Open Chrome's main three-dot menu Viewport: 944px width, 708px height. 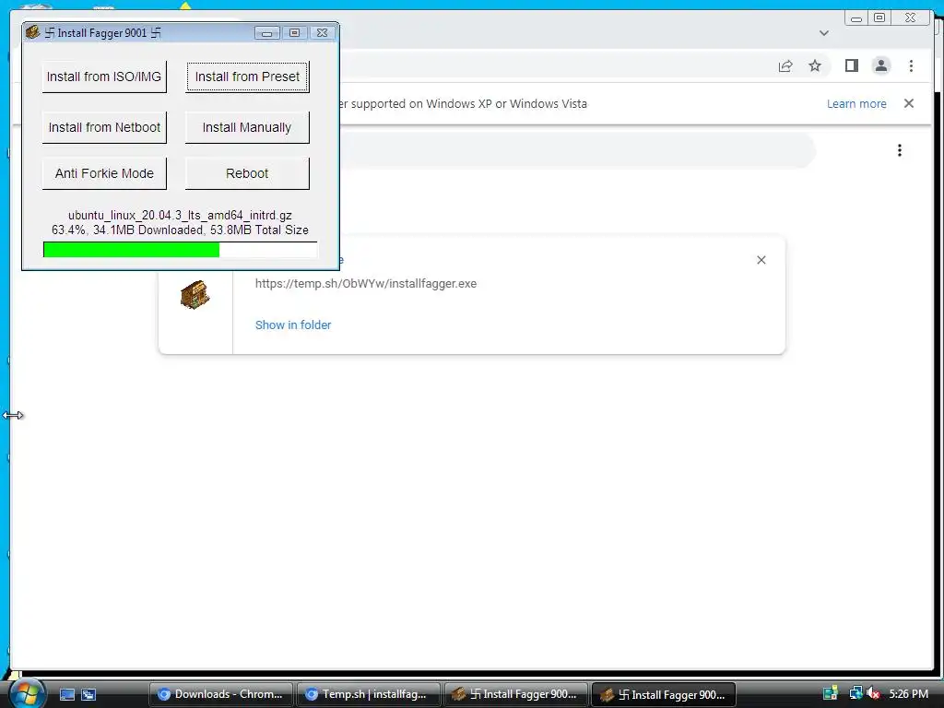click(911, 65)
